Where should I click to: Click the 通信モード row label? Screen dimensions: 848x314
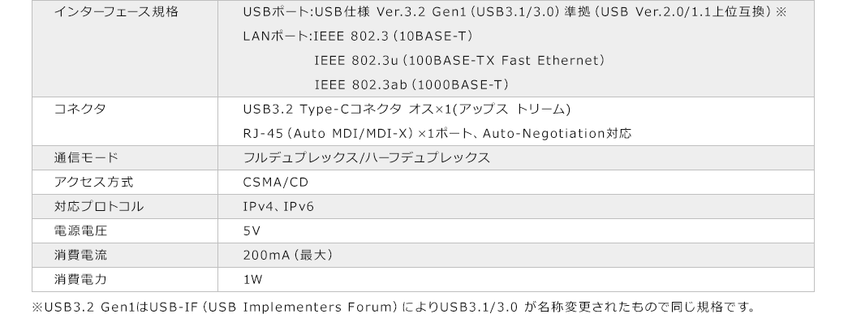(86, 157)
